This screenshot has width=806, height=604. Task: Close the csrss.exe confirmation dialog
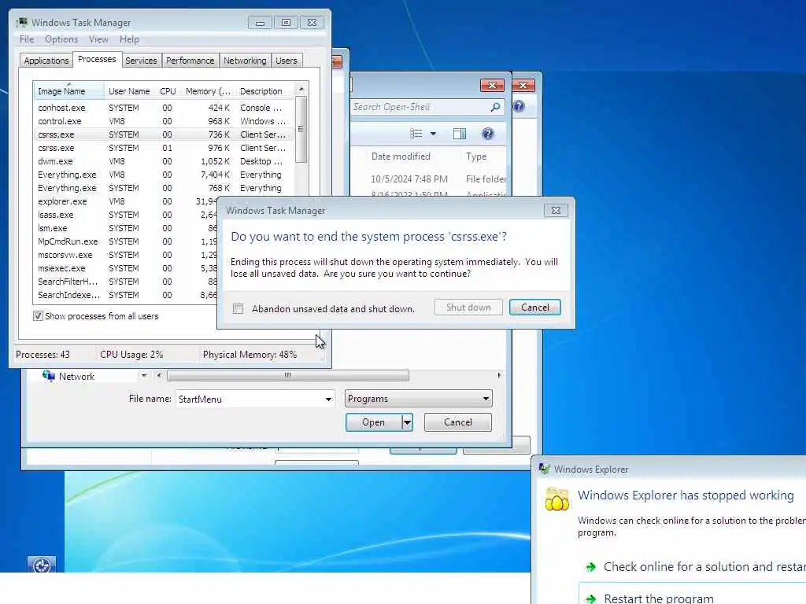(556, 210)
